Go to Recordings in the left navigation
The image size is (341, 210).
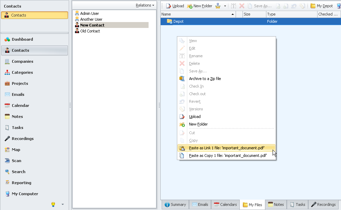[22, 139]
